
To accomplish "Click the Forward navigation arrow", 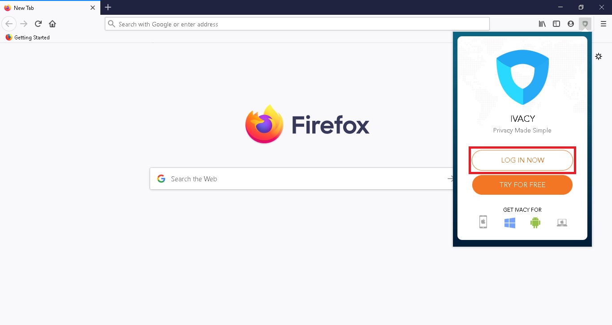I will tap(24, 24).
